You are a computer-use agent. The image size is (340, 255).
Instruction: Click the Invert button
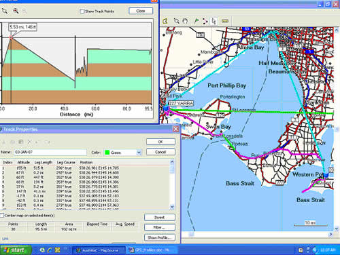click(160, 217)
